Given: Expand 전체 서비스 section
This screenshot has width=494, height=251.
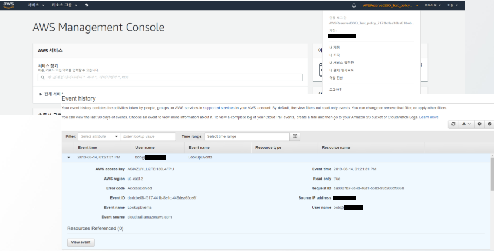Looking at the screenshot, I should (51, 94).
